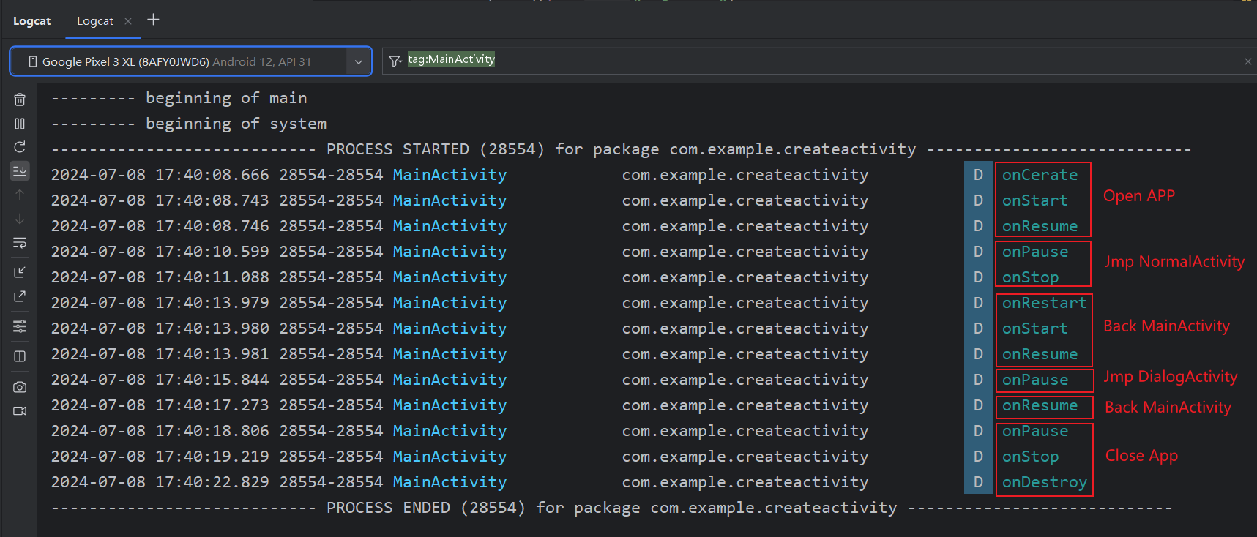
Task: Split the Logcat panel
Action: pos(20,356)
